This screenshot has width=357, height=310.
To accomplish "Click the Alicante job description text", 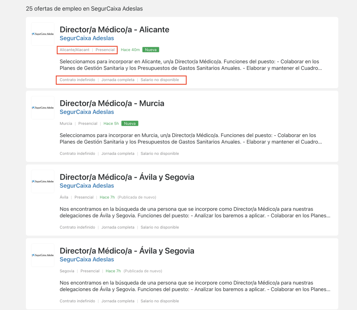I will click(191, 65).
